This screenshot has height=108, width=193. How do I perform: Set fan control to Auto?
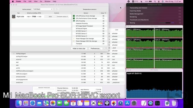(x=50, y=16)
